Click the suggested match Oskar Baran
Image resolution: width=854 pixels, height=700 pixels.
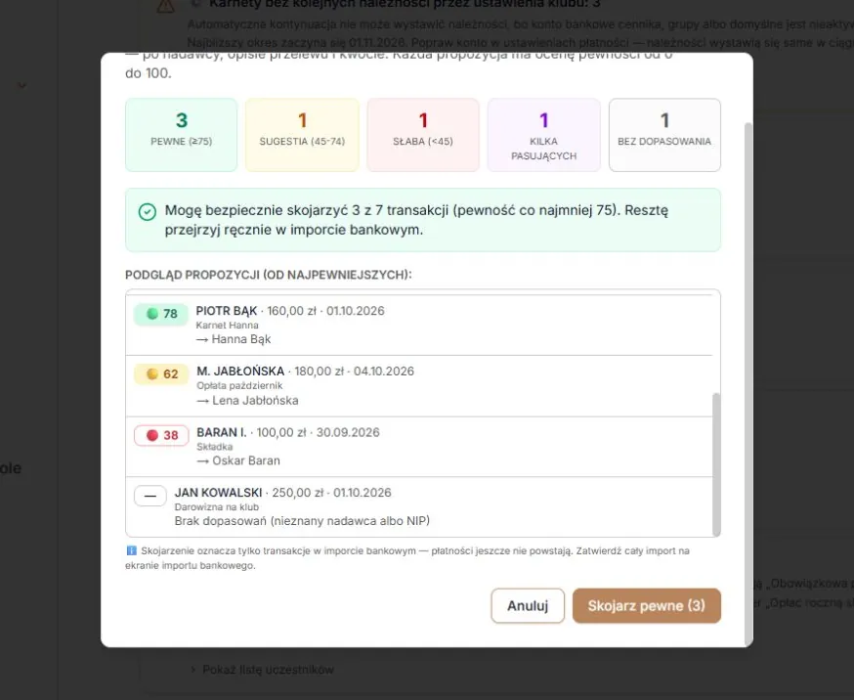pos(246,460)
